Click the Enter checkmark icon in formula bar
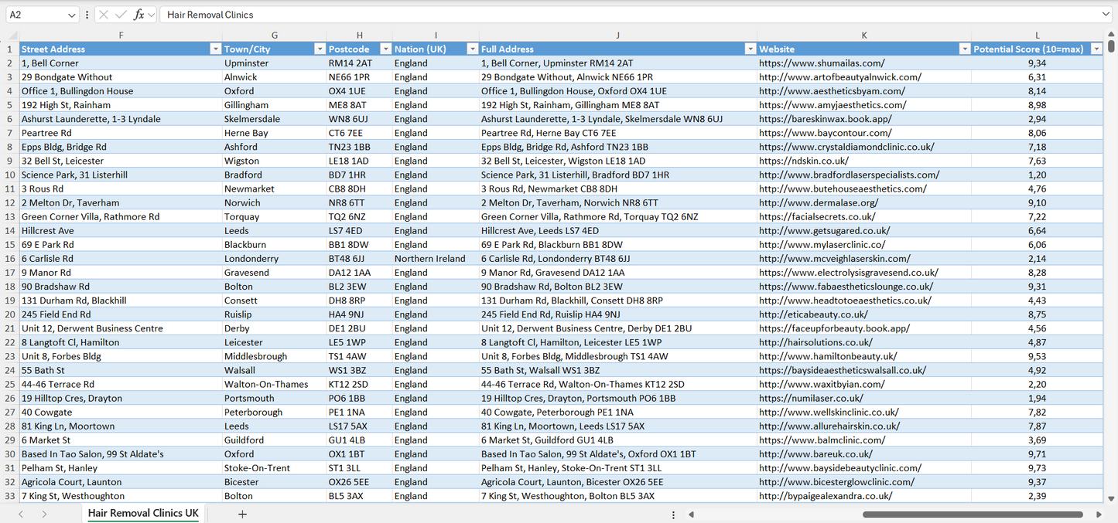Viewport: 1118px width, 523px height. [121, 15]
